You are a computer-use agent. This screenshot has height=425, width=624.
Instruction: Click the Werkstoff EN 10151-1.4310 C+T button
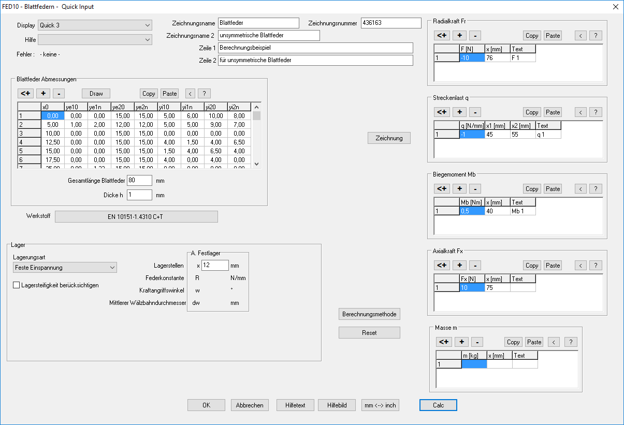[136, 216]
